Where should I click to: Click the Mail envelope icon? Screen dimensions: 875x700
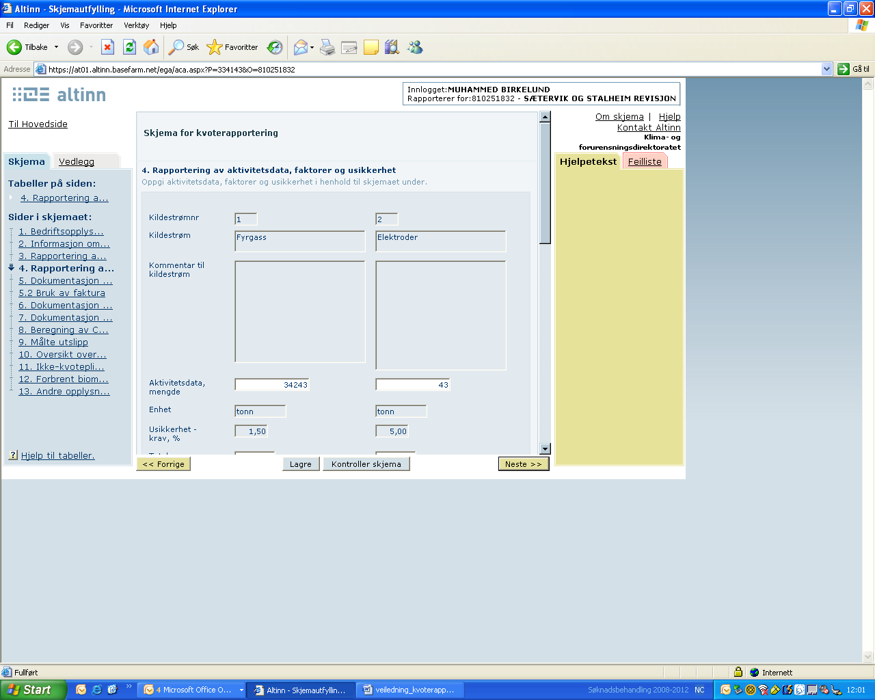tap(300, 47)
